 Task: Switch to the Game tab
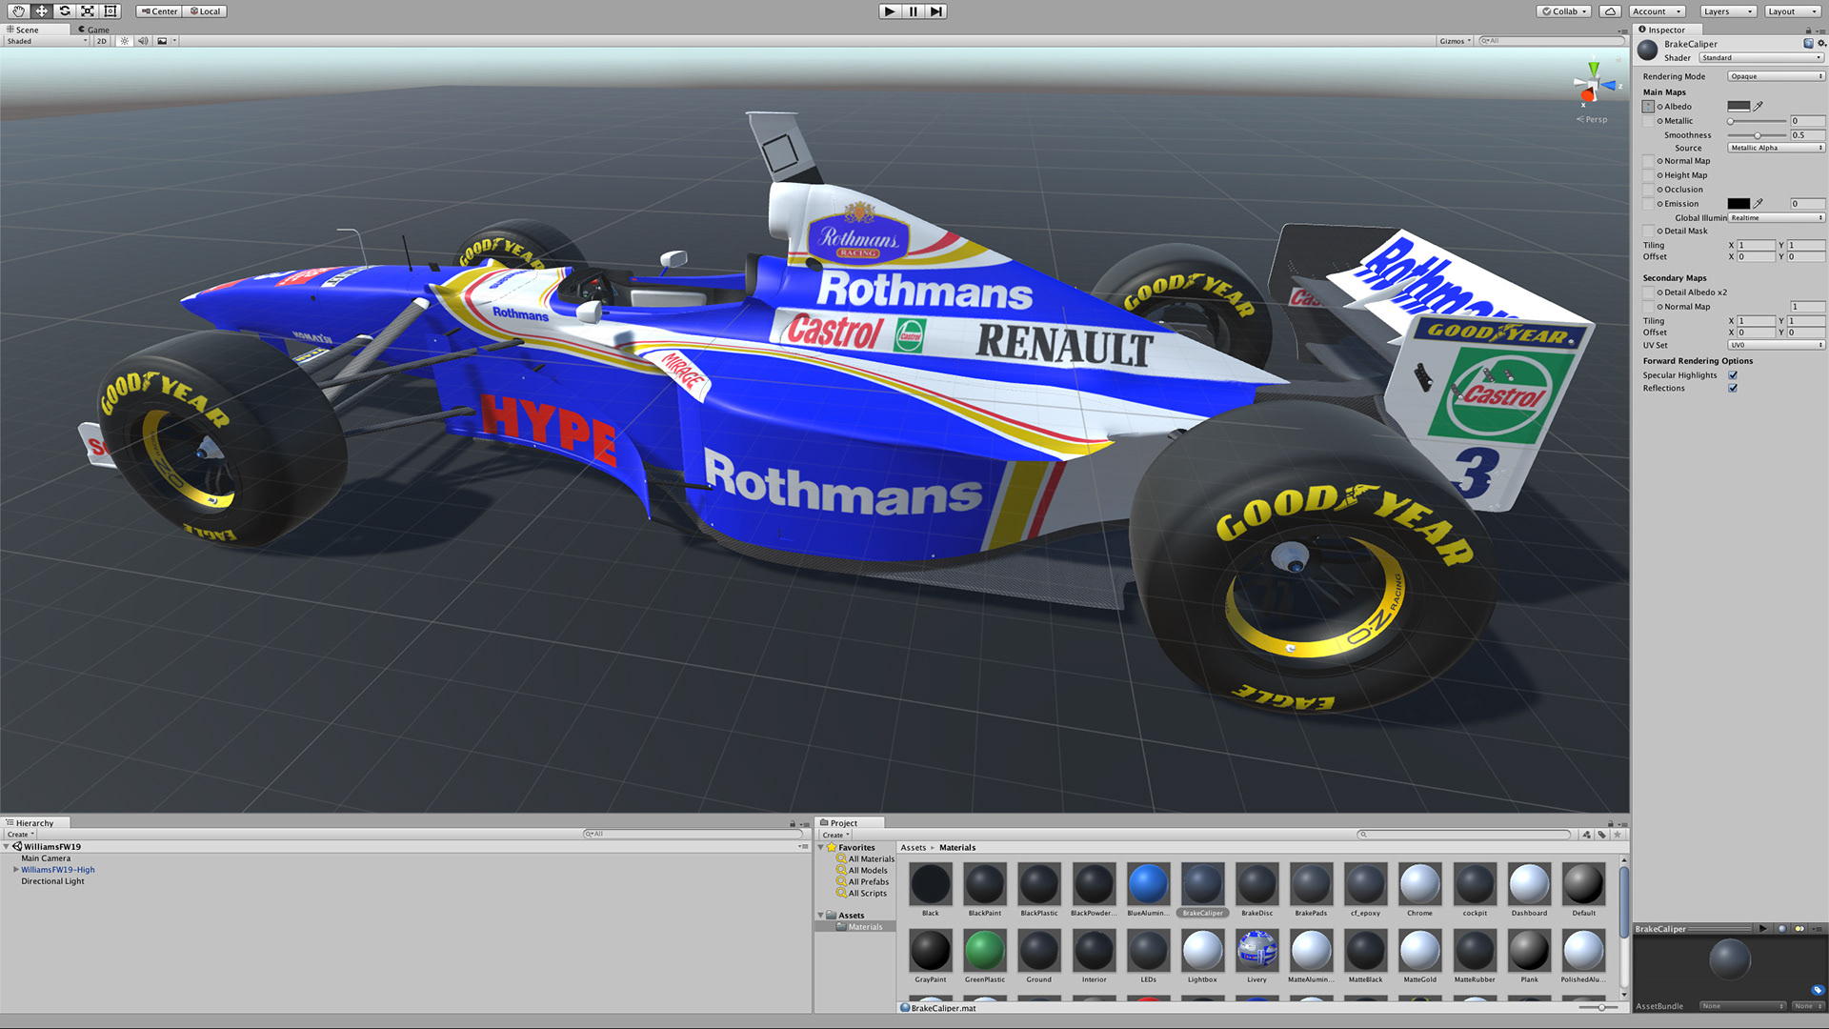coord(94,30)
